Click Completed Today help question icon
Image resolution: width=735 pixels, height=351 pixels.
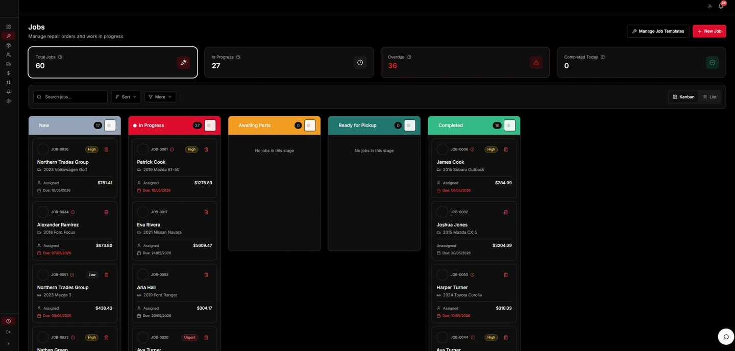603,57
